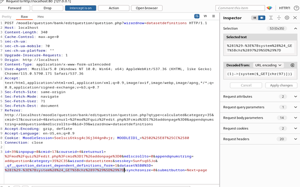Select the Raw tab

click(25, 17)
